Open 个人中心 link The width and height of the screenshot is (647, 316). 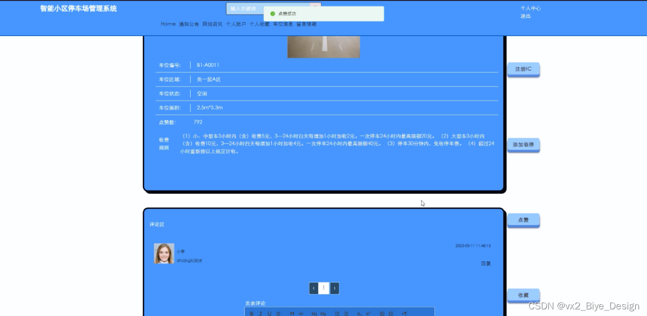tap(530, 8)
